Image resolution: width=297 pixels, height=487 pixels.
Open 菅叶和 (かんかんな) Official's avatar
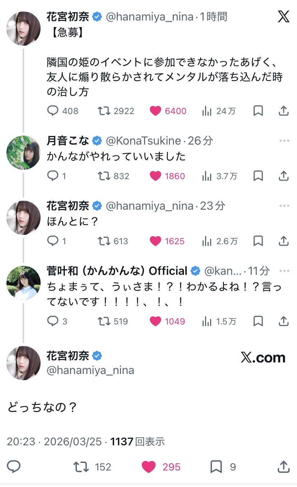pos(23,283)
